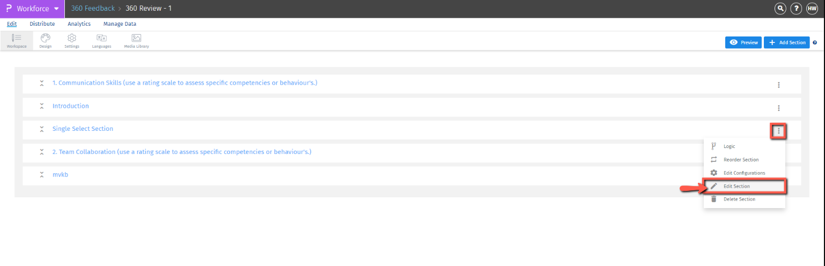Click the help icon beside Add Section

click(x=815, y=42)
